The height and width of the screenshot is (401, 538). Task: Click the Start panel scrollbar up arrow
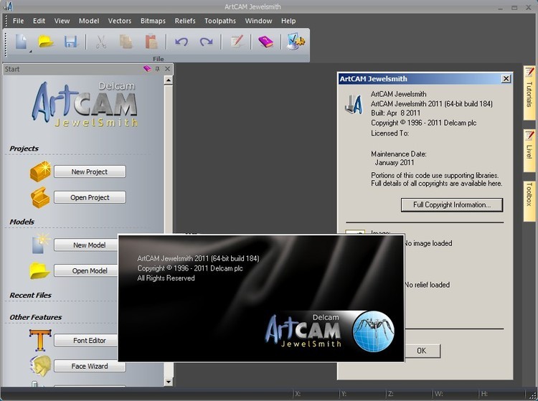click(168, 80)
